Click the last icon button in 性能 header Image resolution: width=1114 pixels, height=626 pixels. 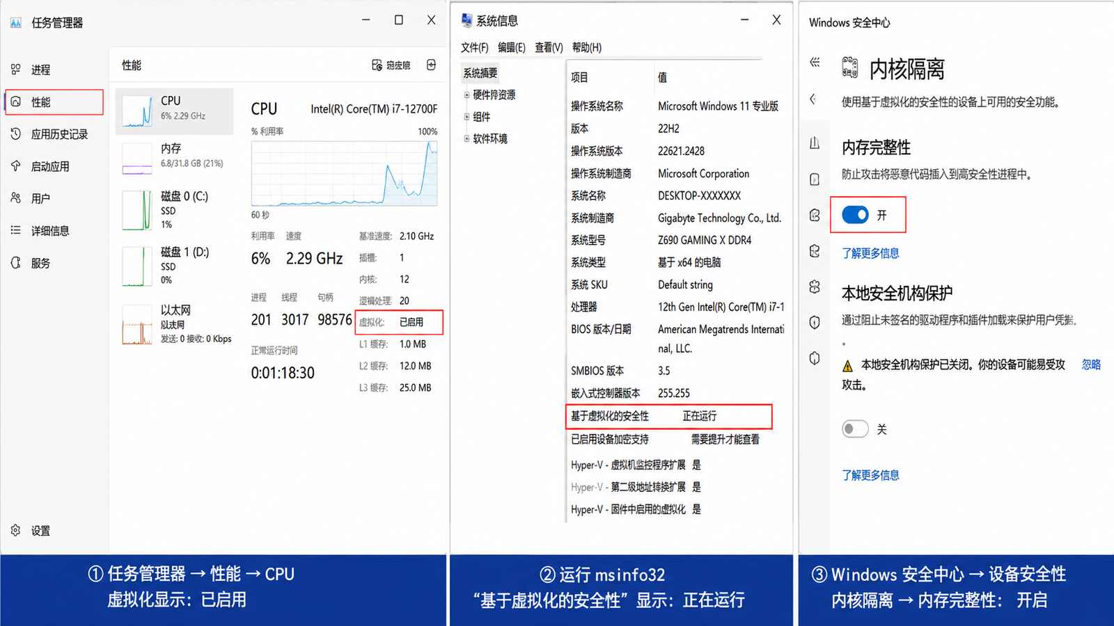pyautogui.click(x=431, y=65)
